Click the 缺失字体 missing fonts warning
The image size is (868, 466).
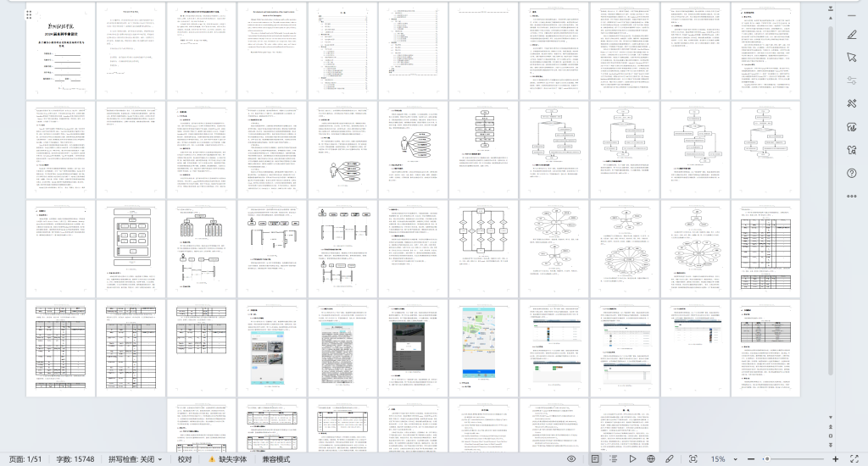(227, 459)
